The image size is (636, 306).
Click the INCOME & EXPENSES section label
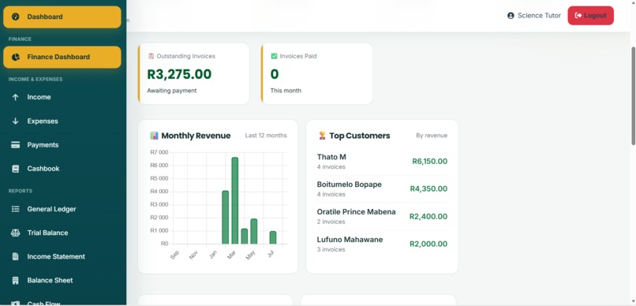[x=36, y=80]
